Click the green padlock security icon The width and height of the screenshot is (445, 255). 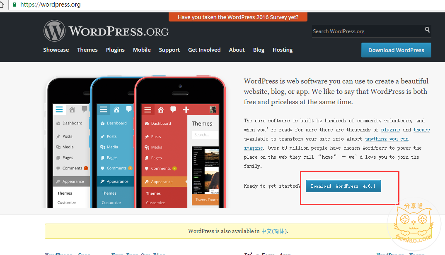[15, 5]
